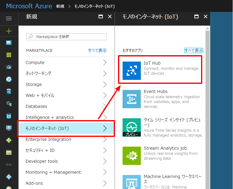233x189 pixels.
Task: Click the 新規 breadcrumb in top bar
Action: (60, 6)
